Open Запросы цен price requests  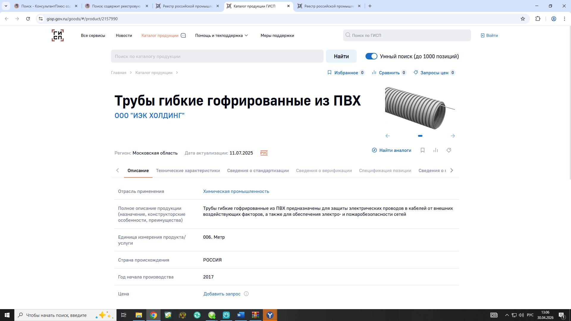pos(434,73)
